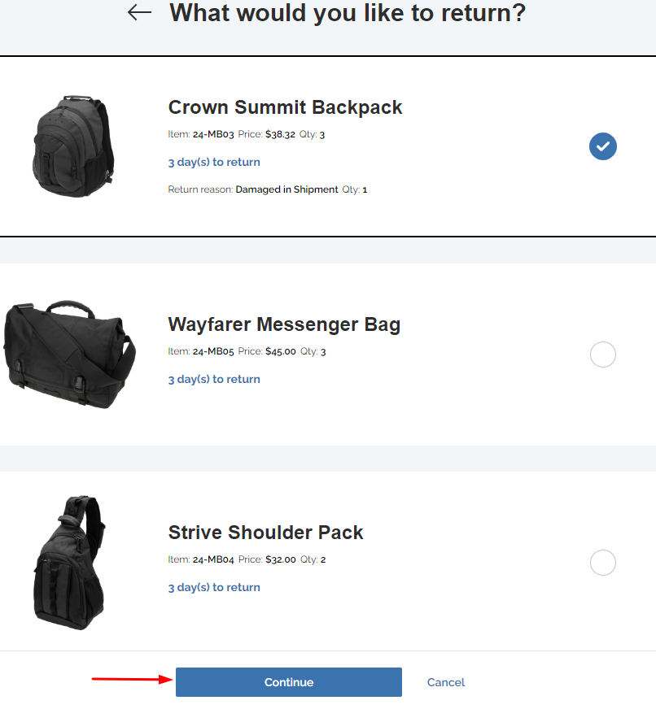The width and height of the screenshot is (656, 709).
Task: Click the Strive Shoulder Pack product image
Action: click(70, 563)
